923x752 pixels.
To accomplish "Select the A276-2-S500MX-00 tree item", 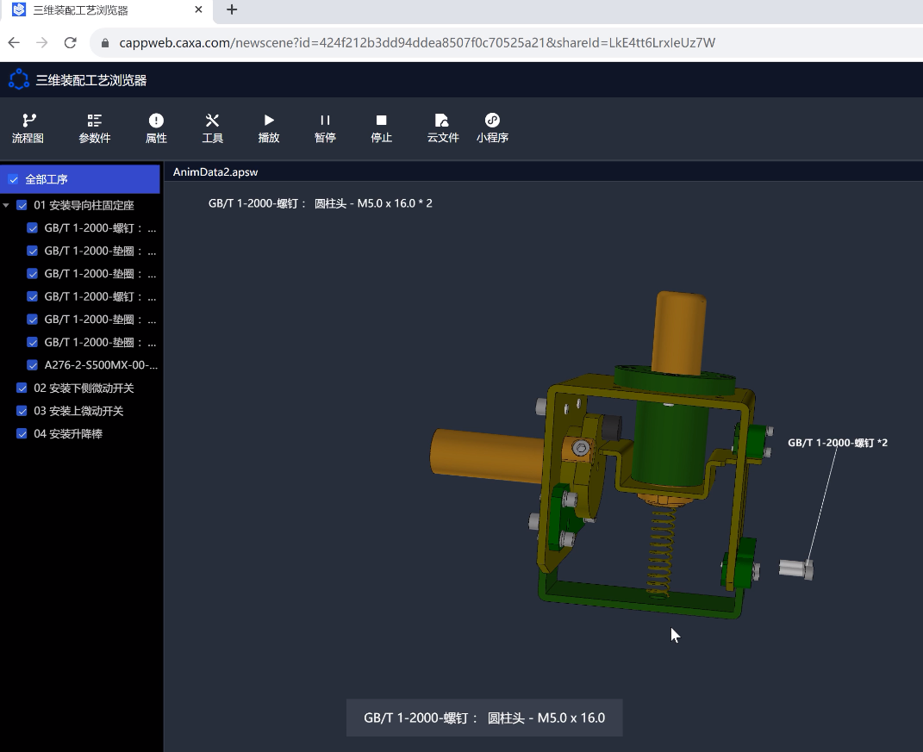I will (101, 364).
